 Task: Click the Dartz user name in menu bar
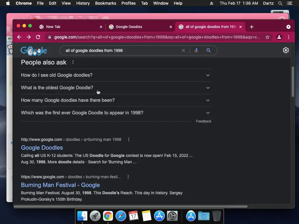[x=268, y=3]
